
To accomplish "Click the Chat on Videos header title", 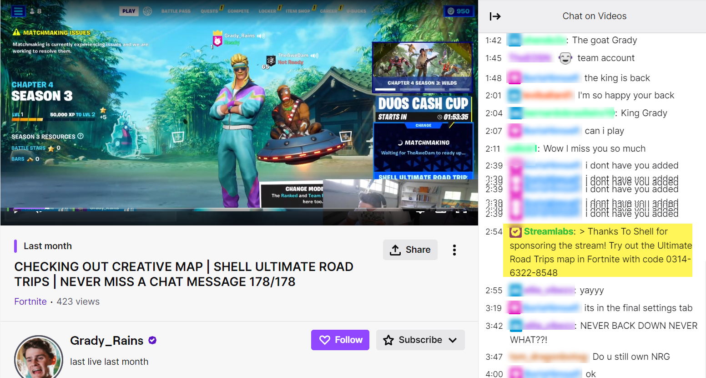I will tap(594, 16).
